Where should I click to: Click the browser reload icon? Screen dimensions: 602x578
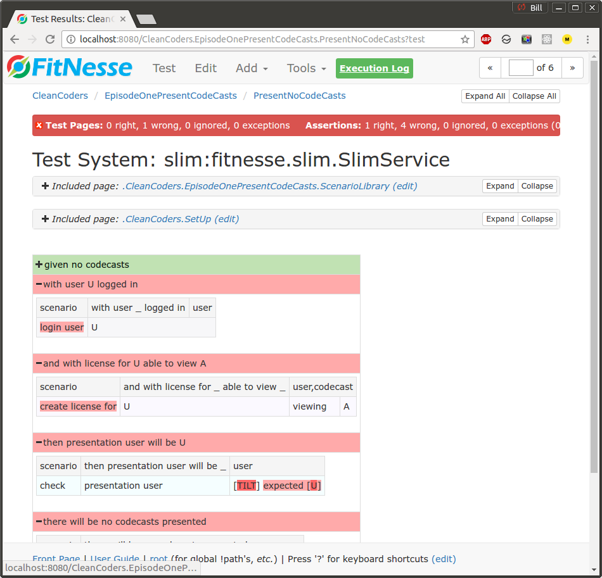click(x=50, y=39)
